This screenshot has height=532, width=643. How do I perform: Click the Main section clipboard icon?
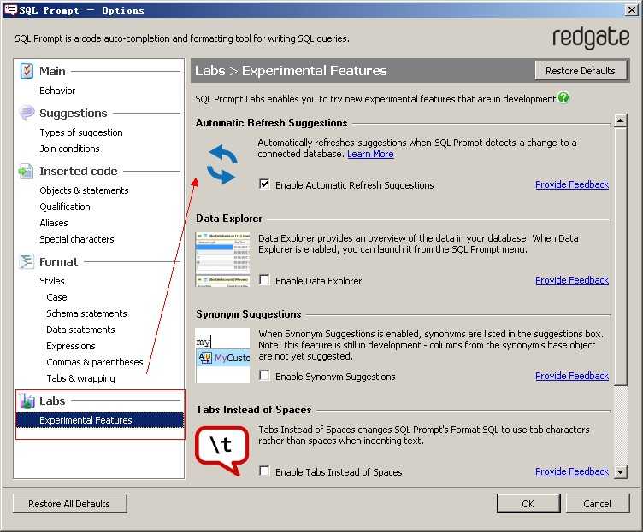point(27,71)
